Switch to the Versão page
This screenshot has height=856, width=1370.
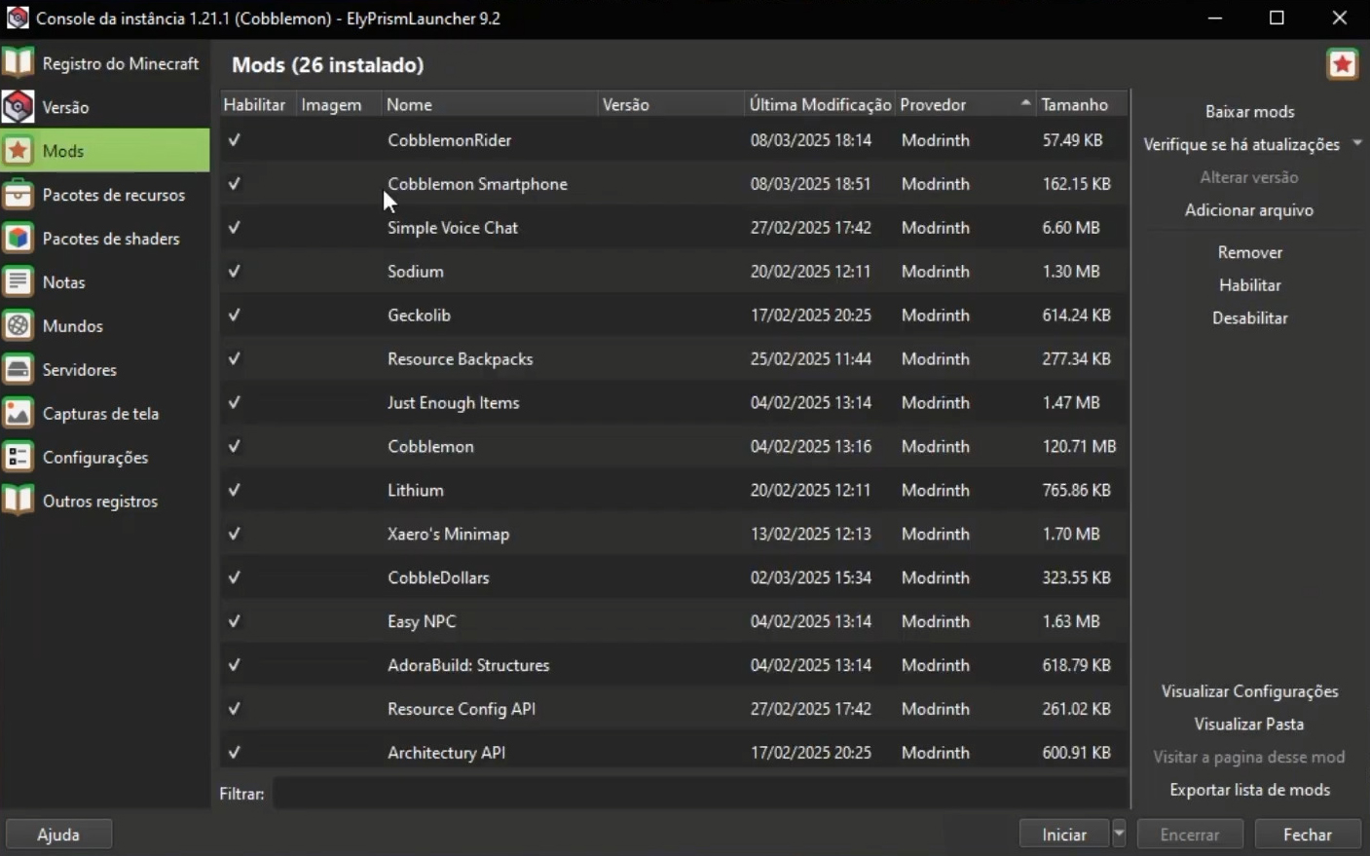pyautogui.click(x=105, y=107)
